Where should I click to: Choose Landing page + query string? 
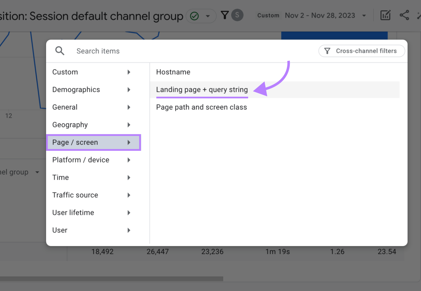click(202, 90)
